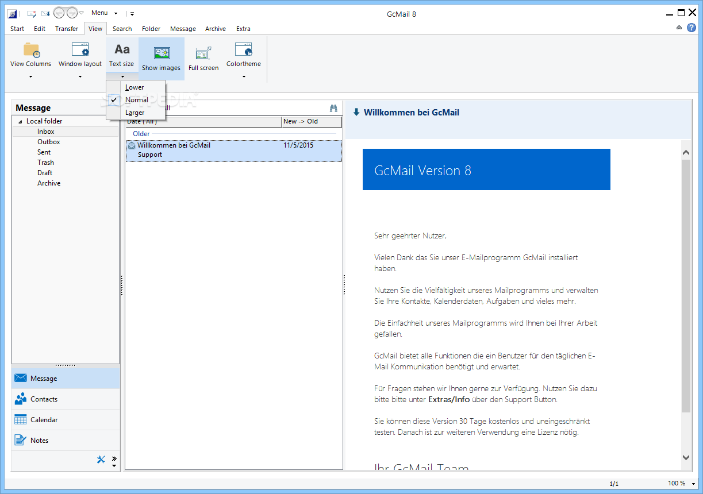
Task: Click the preview pane vertical scrollbar thumb
Action: pos(686,285)
